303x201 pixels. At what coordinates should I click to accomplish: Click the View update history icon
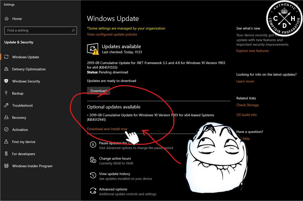pos(93,175)
